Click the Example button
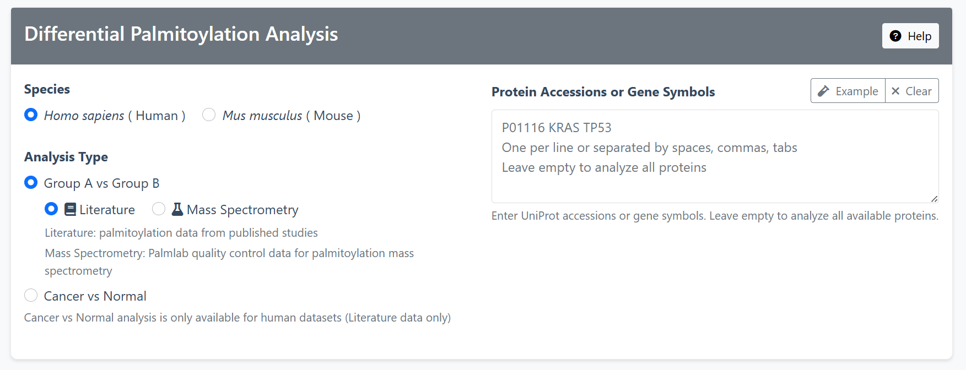This screenshot has width=966, height=370. (848, 91)
